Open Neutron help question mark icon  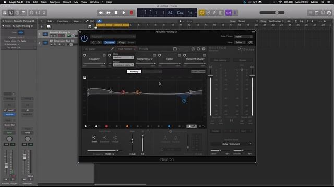point(204,49)
